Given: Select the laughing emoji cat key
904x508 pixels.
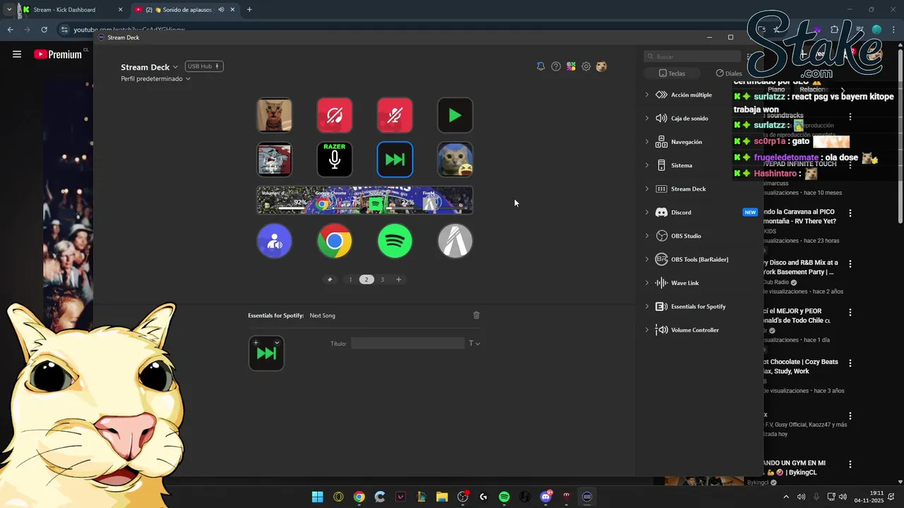Looking at the screenshot, I should (455, 159).
